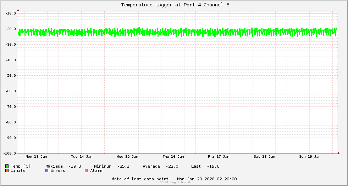Click the orange upper limit line at -10.0

(178, 13)
